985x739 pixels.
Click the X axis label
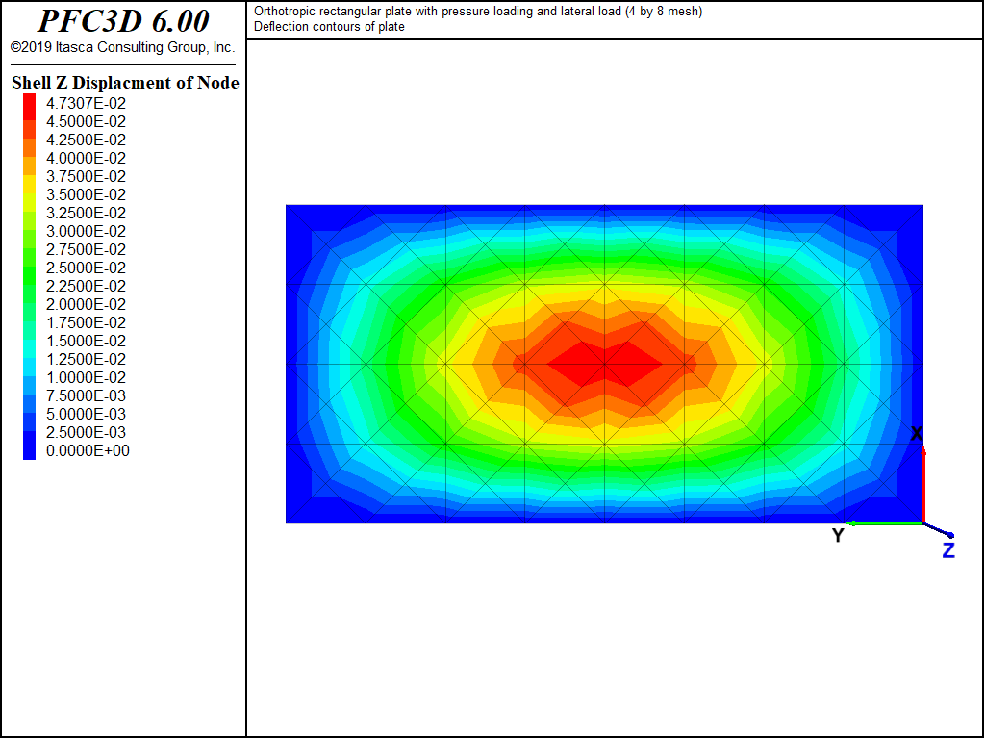[x=917, y=433]
